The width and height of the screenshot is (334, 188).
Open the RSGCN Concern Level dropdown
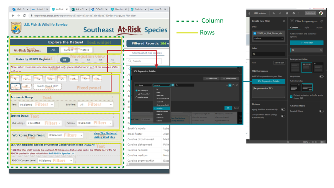[x=55, y=161]
